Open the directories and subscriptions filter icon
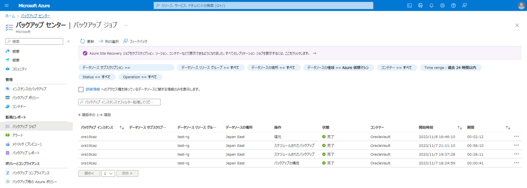 [x=421, y=6]
